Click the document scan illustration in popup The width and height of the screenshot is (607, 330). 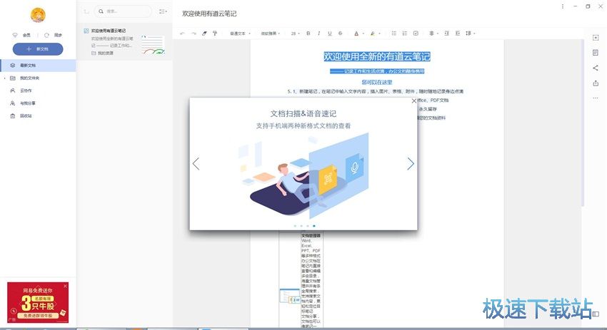[x=303, y=176]
